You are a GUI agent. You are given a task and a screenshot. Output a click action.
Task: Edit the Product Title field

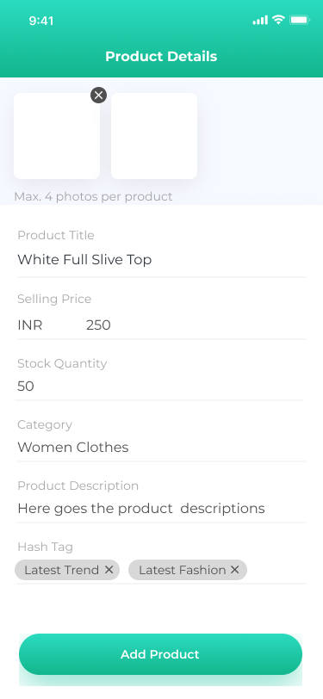(162, 259)
